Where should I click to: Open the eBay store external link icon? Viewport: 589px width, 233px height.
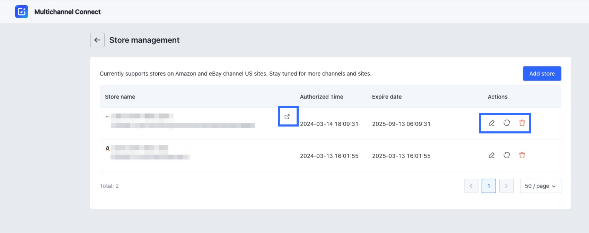coord(287,117)
